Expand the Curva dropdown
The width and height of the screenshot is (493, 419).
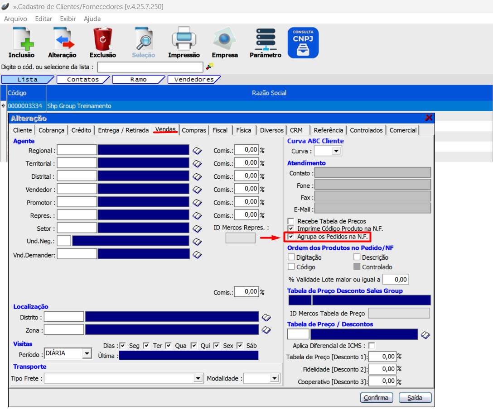[x=337, y=151]
